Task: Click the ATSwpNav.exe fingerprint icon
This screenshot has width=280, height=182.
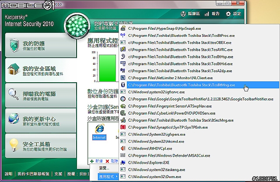Action: [123, 106]
